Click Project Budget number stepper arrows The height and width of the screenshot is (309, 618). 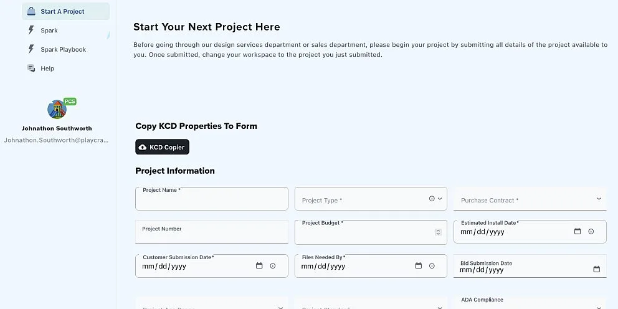click(438, 232)
